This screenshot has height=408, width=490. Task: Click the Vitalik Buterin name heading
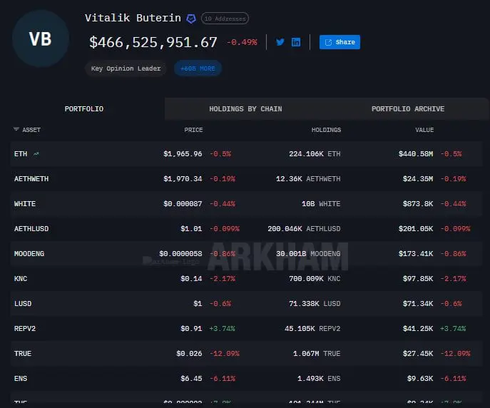click(x=133, y=18)
